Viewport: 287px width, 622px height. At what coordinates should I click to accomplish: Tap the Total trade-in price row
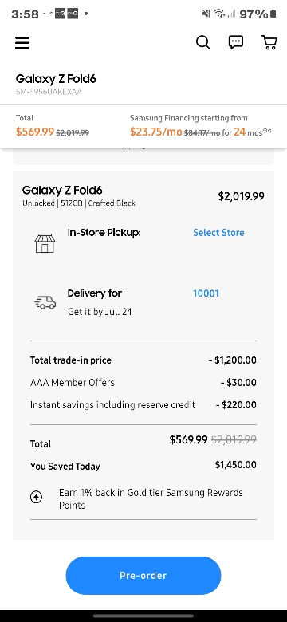[143, 360]
